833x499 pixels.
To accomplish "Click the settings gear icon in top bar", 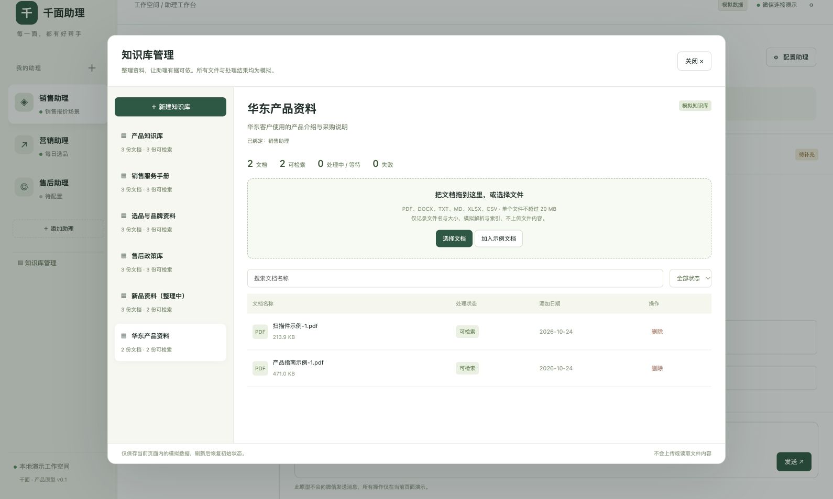I will pyautogui.click(x=812, y=5).
